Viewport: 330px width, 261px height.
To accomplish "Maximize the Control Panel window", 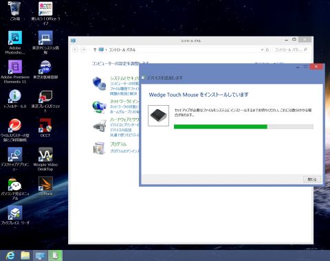I will [x=294, y=40].
